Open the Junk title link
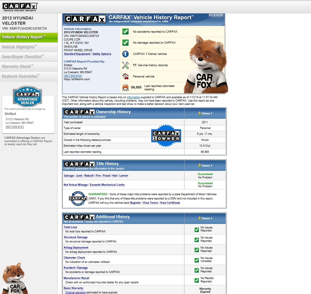 79,176
